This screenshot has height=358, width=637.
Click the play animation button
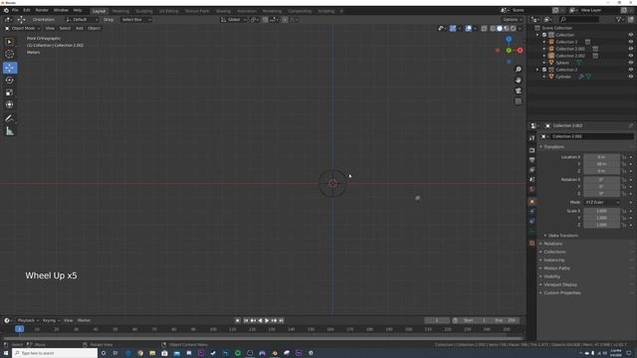[x=267, y=320]
